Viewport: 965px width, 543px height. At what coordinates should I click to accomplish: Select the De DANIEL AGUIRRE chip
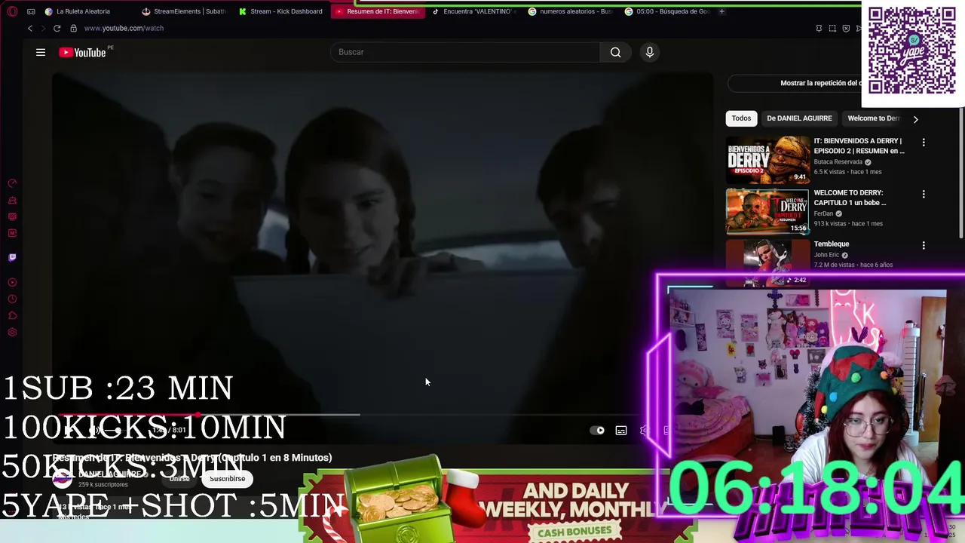click(799, 118)
